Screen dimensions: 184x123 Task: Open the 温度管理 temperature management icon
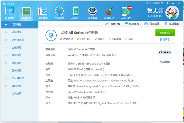[43, 11]
